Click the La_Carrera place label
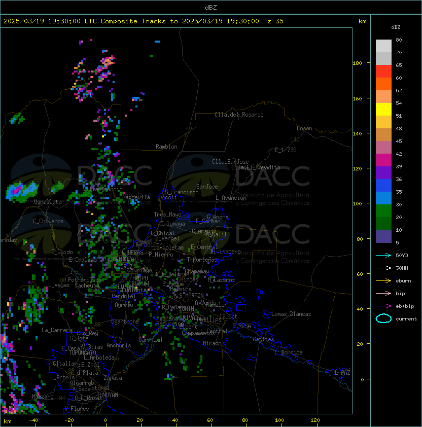This screenshot has height=427, width=422. tap(57, 330)
